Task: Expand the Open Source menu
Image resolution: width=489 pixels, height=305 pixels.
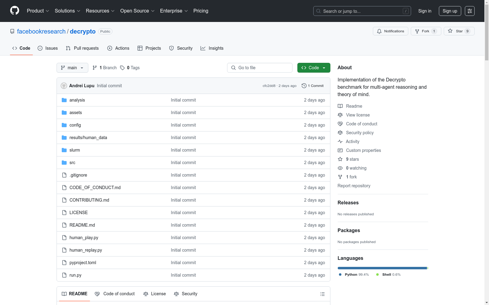Action: (138, 11)
